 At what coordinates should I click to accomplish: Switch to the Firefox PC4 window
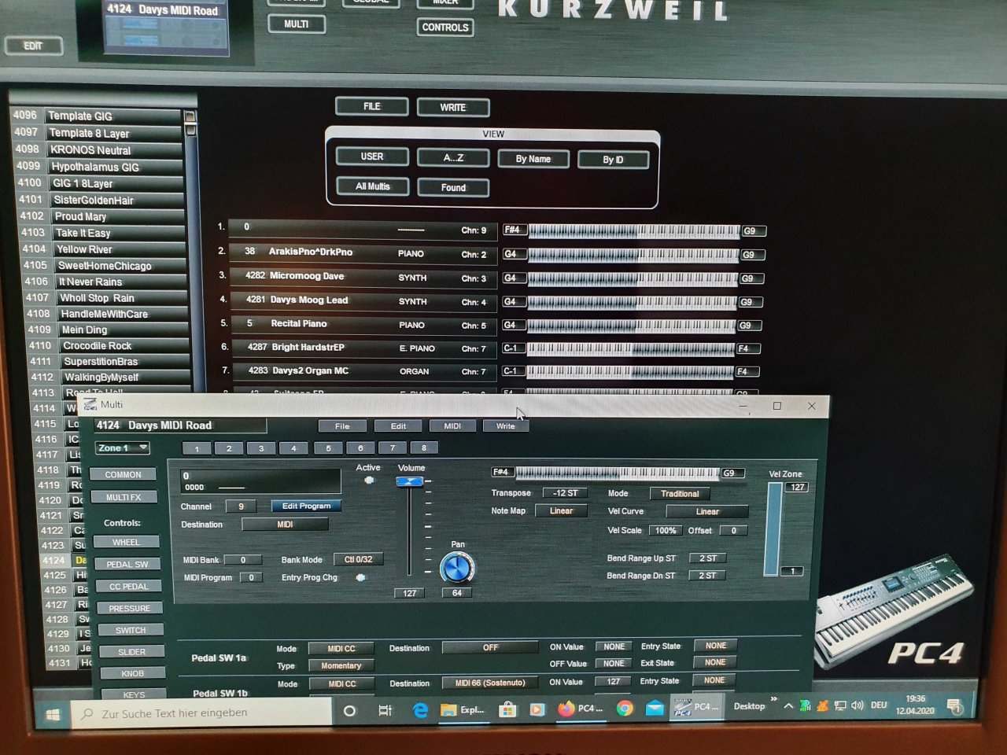[580, 709]
